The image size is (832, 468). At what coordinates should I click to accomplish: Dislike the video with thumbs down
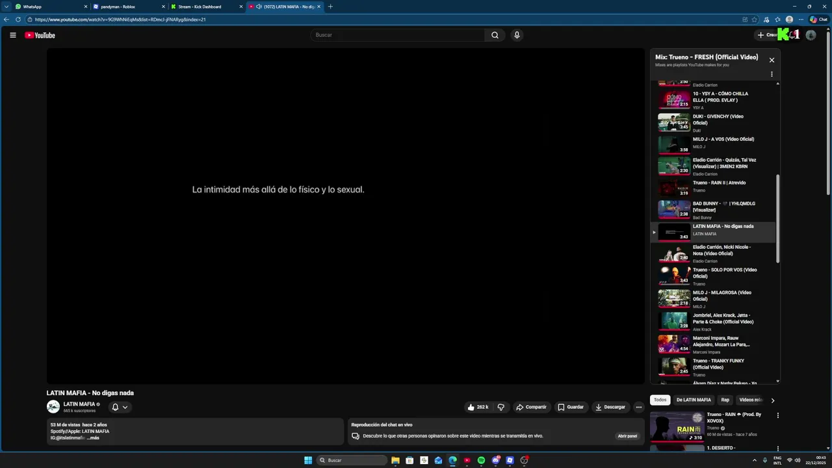coord(500,407)
